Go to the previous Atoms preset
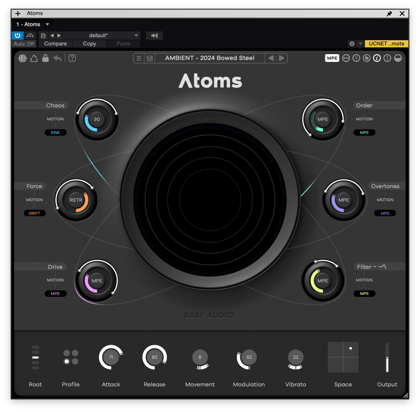Image resolution: width=420 pixels, height=412 pixels. point(271,58)
